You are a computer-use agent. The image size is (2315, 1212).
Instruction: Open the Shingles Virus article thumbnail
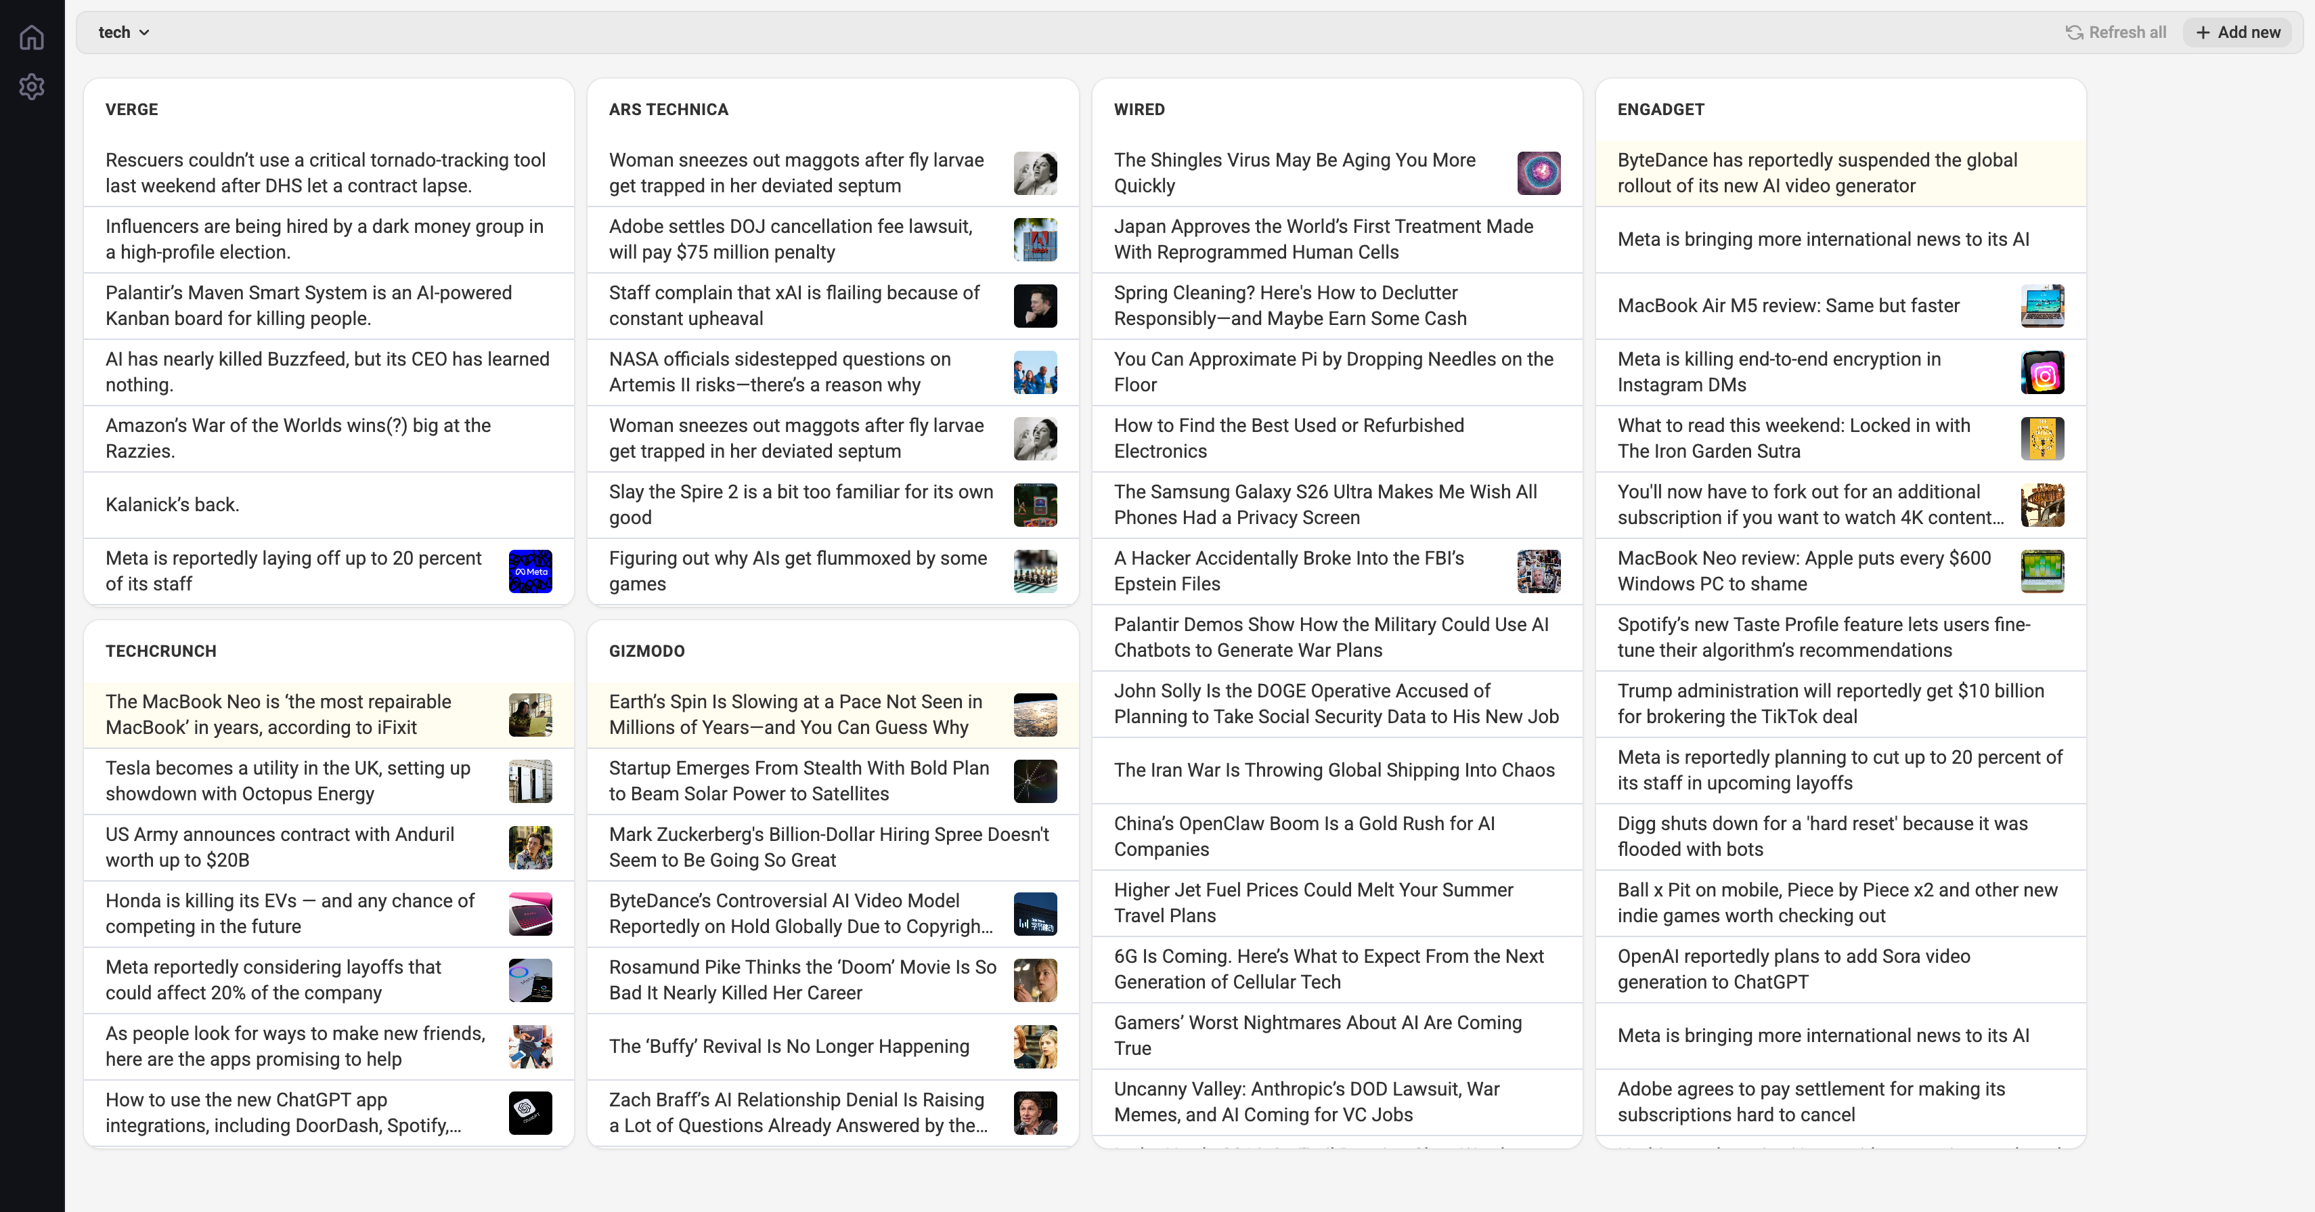[x=1539, y=173]
